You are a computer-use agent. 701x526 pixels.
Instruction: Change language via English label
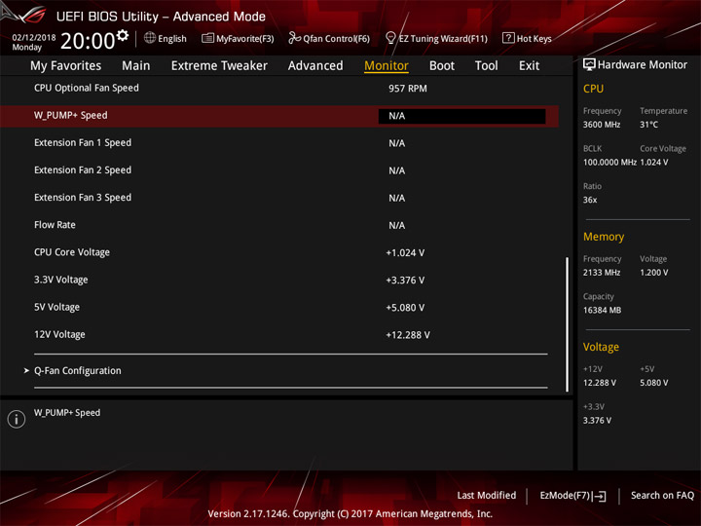[172, 38]
